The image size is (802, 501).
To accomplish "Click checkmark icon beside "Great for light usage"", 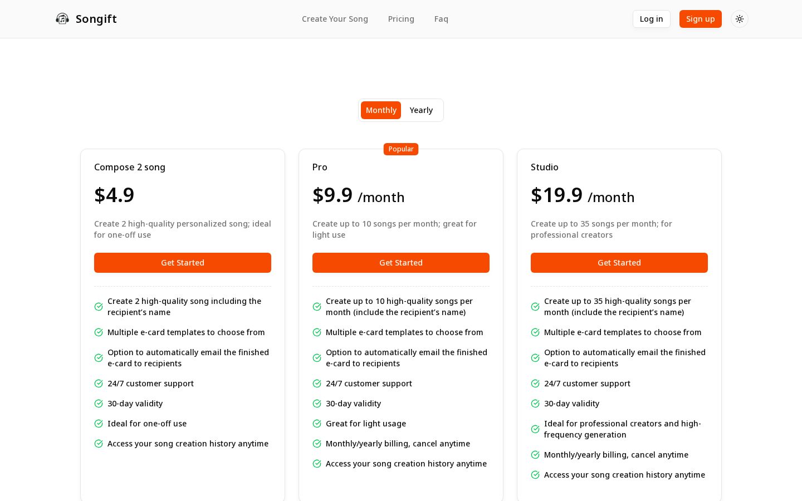I will (x=317, y=424).
